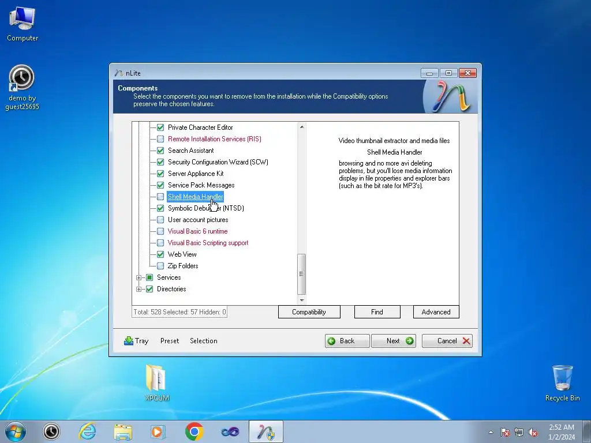Check Remote Installation Services (RIS)
591x443 pixels.
tap(160, 139)
